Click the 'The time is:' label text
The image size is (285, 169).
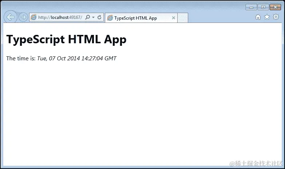pos(21,58)
